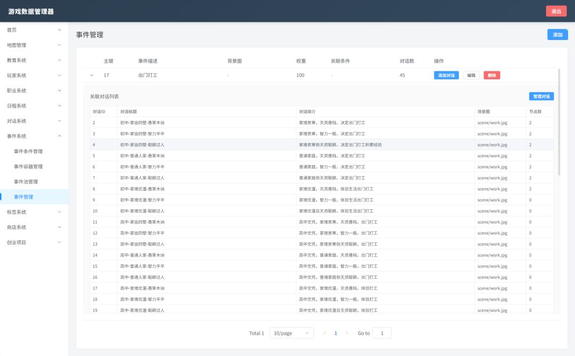The height and width of the screenshot is (356, 575).
Task: Expand the 教育系统 sidebar menu
Action: (34, 60)
